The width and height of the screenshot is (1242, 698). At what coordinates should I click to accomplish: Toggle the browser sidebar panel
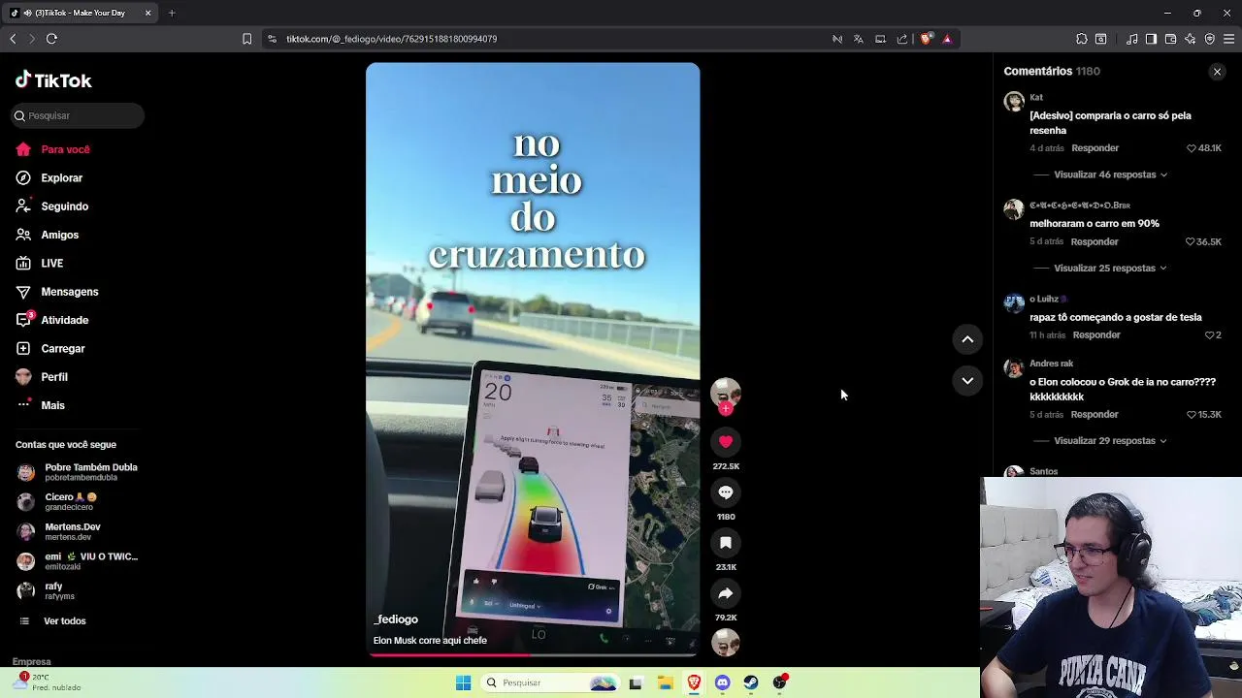pos(1151,39)
